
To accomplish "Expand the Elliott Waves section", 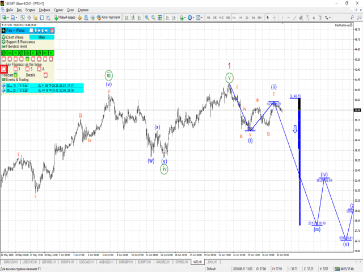I will pyautogui.click(x=3, y=37).
